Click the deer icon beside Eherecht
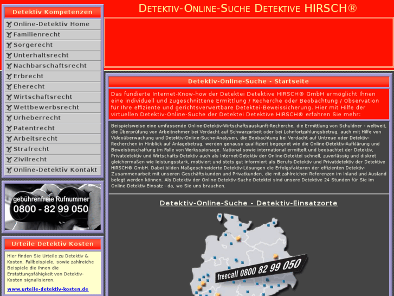 pyautogui.click(x=9, y=87)
